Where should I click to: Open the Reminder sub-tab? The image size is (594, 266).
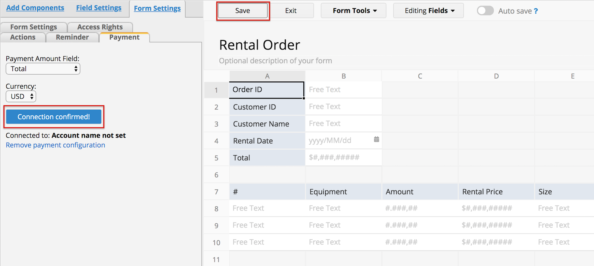(x=72, y=37)
